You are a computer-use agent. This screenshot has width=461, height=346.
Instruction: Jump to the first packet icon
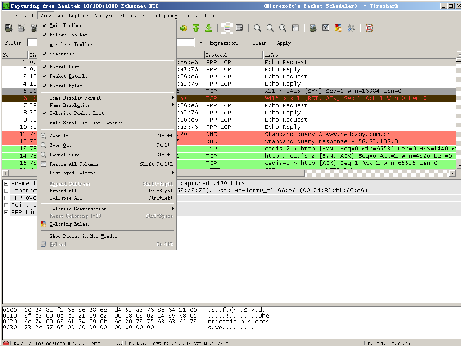(196, 28)
